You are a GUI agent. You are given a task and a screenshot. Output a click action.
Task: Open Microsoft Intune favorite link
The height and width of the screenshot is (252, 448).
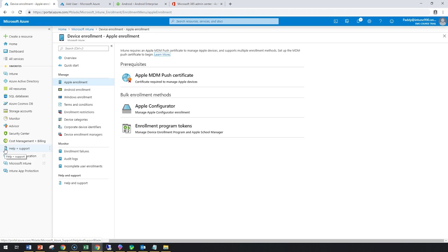point(20,163)
